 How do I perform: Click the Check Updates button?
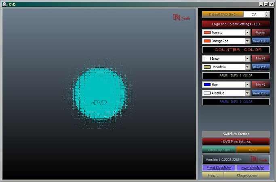pos(219,150)
